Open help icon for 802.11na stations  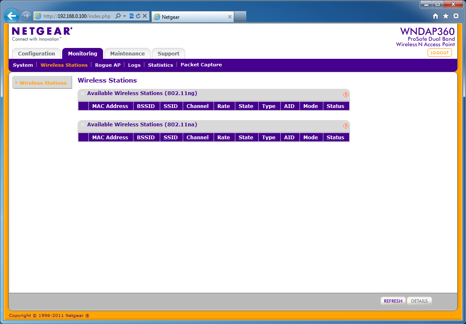pyautogui.click(x=345, y=126)
